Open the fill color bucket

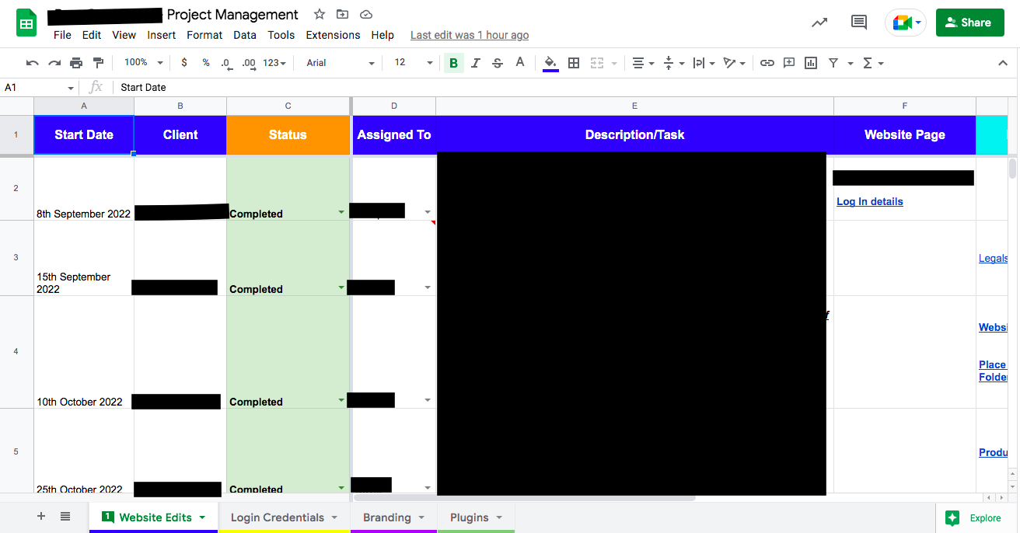click(x=550, y=63)
